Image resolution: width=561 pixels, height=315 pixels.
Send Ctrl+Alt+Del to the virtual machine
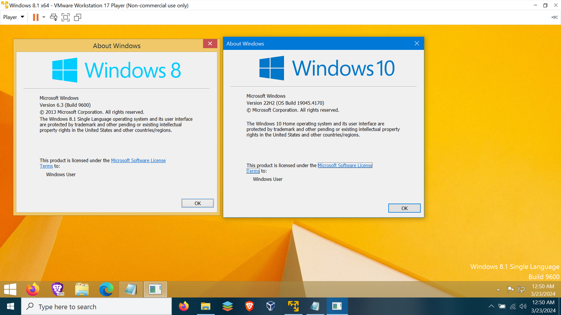[x=53, y=17]
